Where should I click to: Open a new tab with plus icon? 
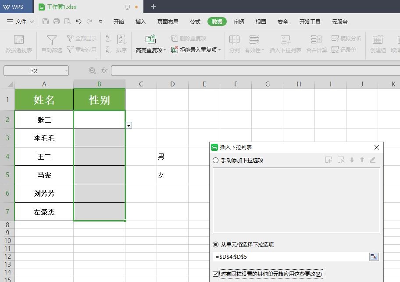(x=154, y=7)
